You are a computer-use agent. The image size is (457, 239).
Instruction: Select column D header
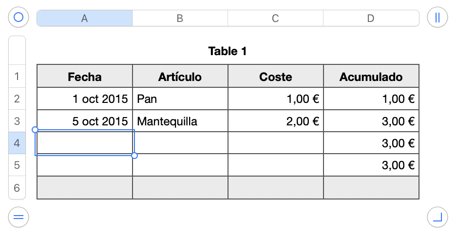click(x=371, y=18)
